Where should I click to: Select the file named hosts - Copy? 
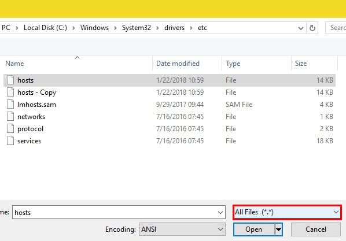click(x=36, y=92)
